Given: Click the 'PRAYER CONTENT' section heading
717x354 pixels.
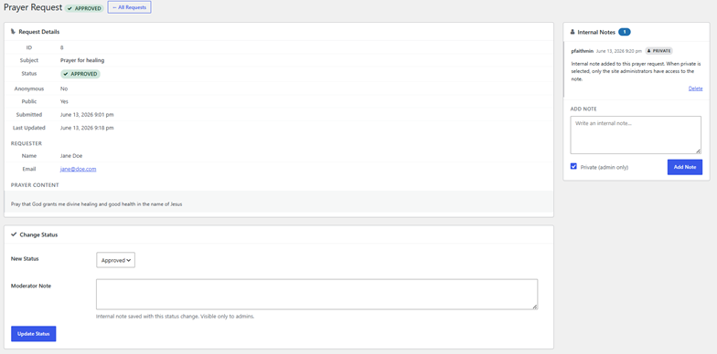Looking at the screenshot, I should tap(35, 185).
